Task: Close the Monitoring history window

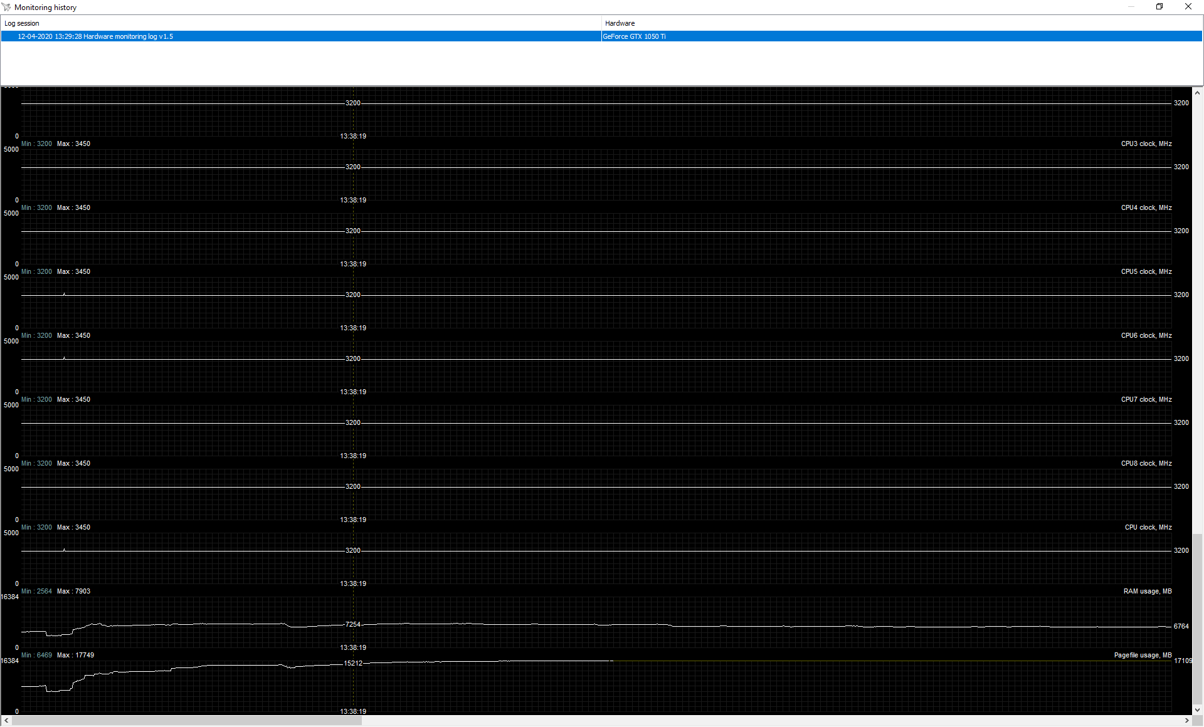Action: coord(1188,7)
